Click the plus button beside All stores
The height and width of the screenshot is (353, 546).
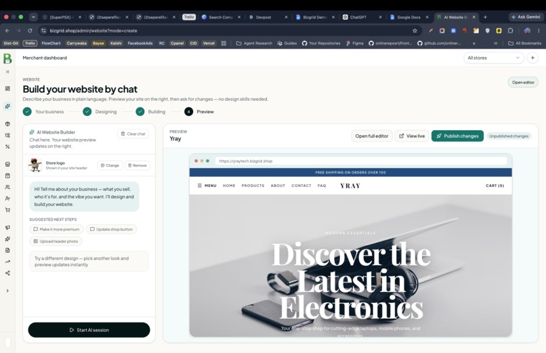[532, 58]
